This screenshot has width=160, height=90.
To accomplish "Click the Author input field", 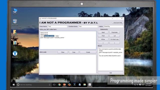I will coord(113,26).
